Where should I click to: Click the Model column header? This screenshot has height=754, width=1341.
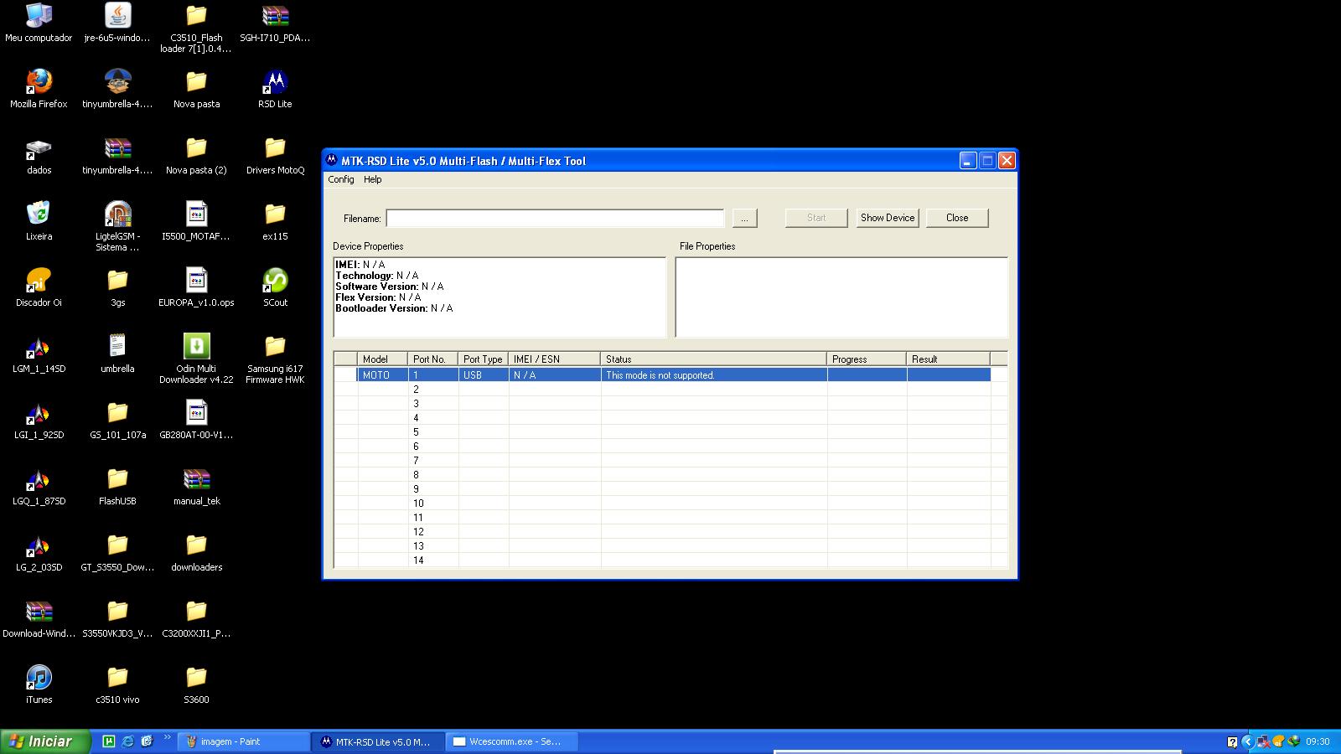coord(382,359)
